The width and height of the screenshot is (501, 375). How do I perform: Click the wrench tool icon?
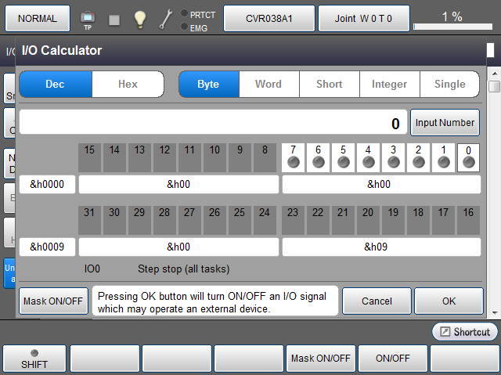coord(165,19)
